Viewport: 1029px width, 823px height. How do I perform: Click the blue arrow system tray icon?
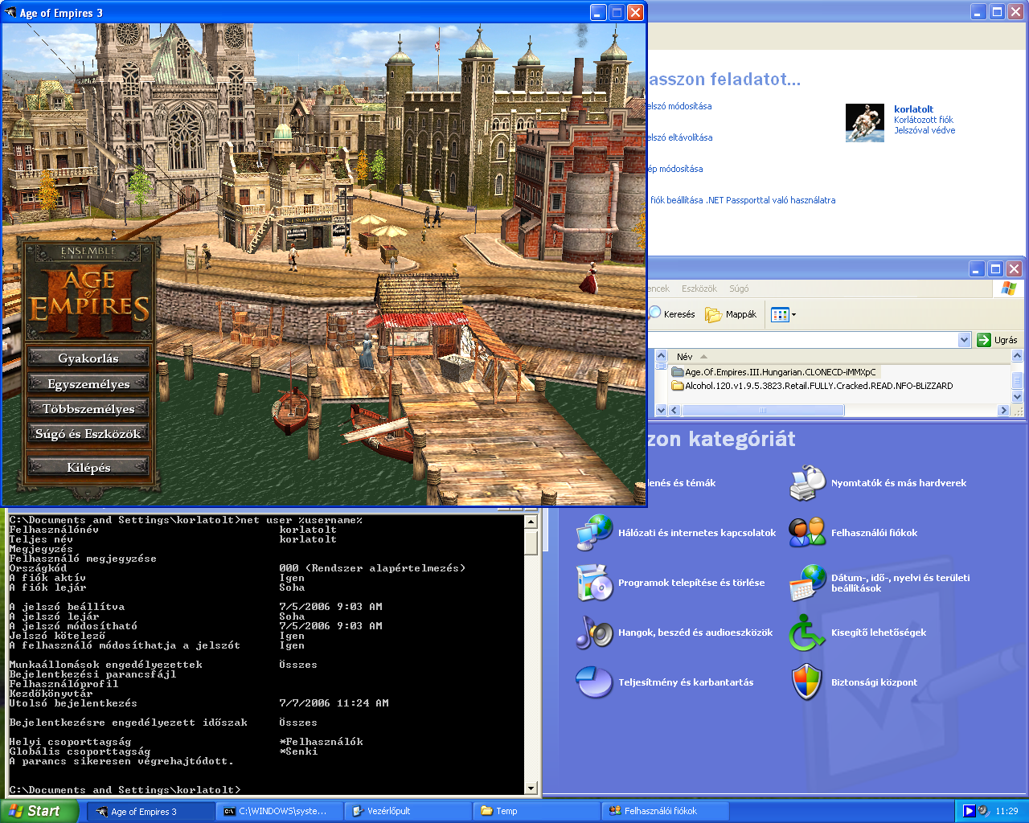(969, 811)
